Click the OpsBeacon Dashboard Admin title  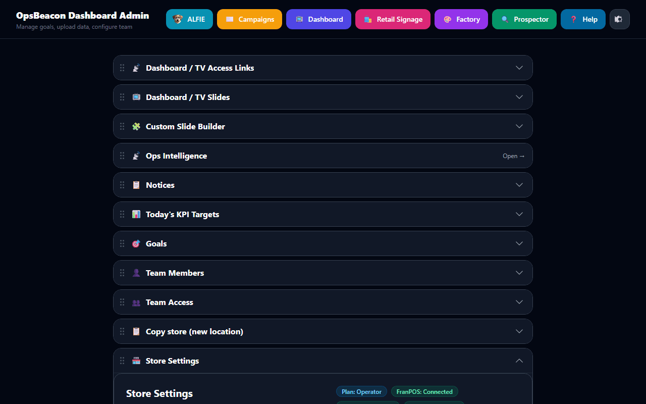pos(83,16)
